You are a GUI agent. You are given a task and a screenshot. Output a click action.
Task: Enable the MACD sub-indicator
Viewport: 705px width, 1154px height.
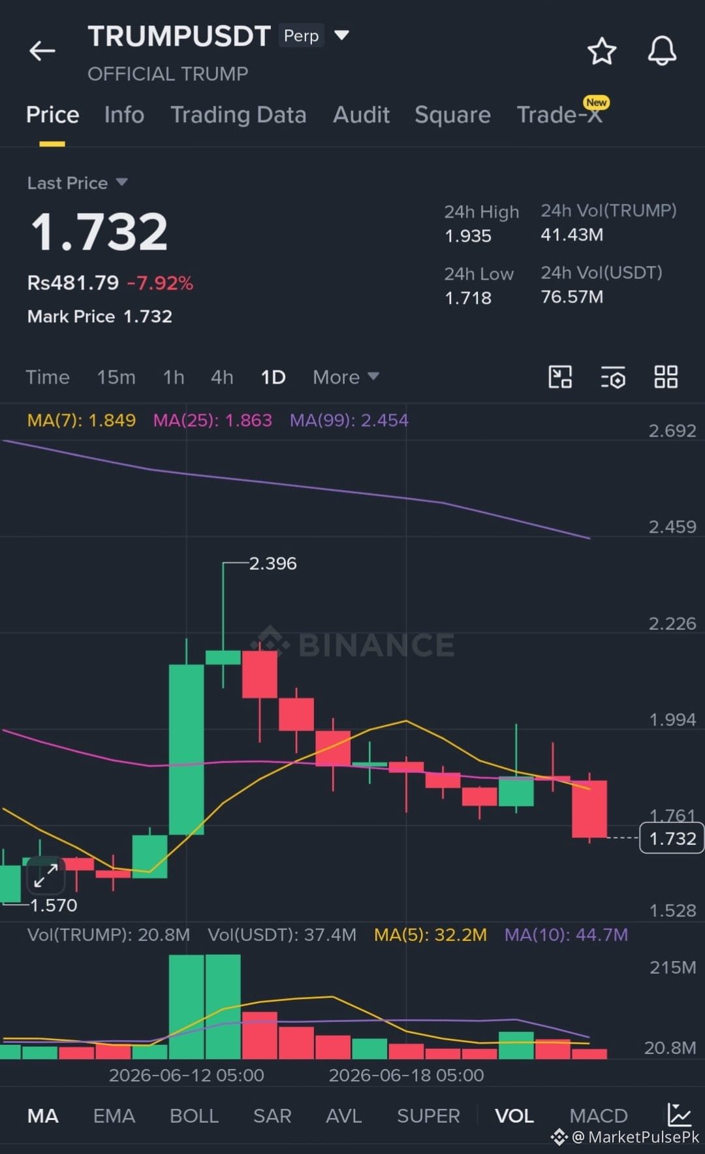pyautogui.click(x=599, y=1115)
